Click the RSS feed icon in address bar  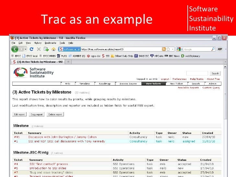click(x=164, y=49)
